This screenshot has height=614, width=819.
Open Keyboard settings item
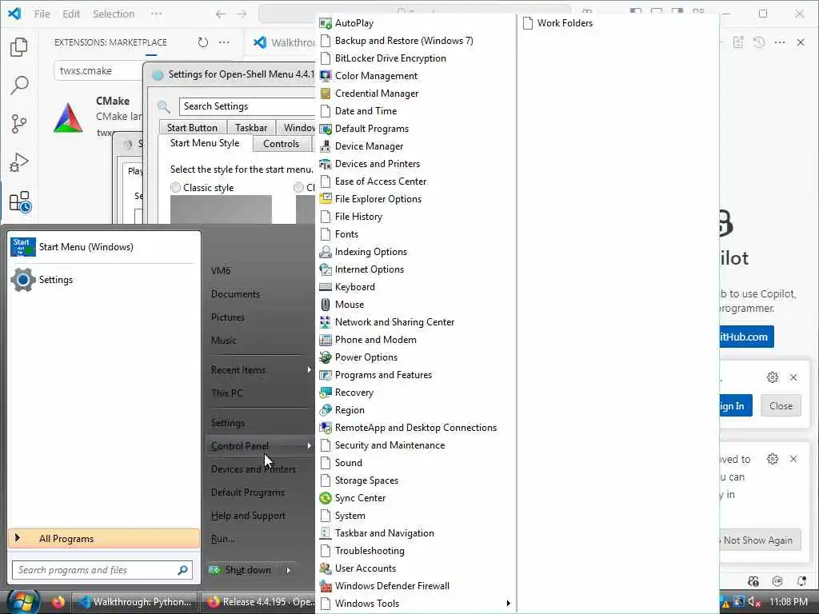354,287
